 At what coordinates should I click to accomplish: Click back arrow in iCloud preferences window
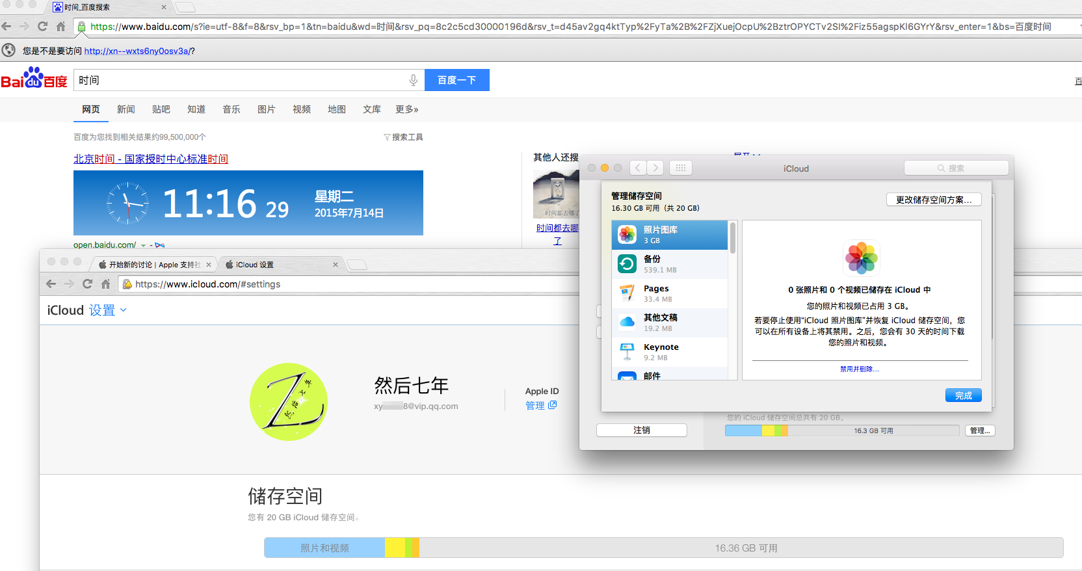pos(638,168)
